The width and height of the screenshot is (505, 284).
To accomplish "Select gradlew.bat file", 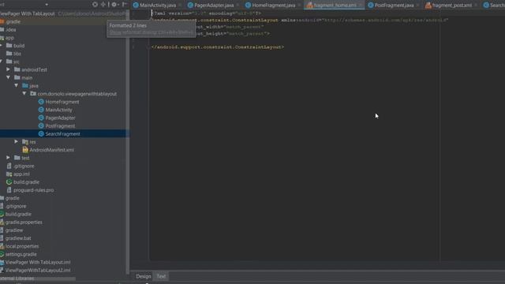I will pos(18,238).
